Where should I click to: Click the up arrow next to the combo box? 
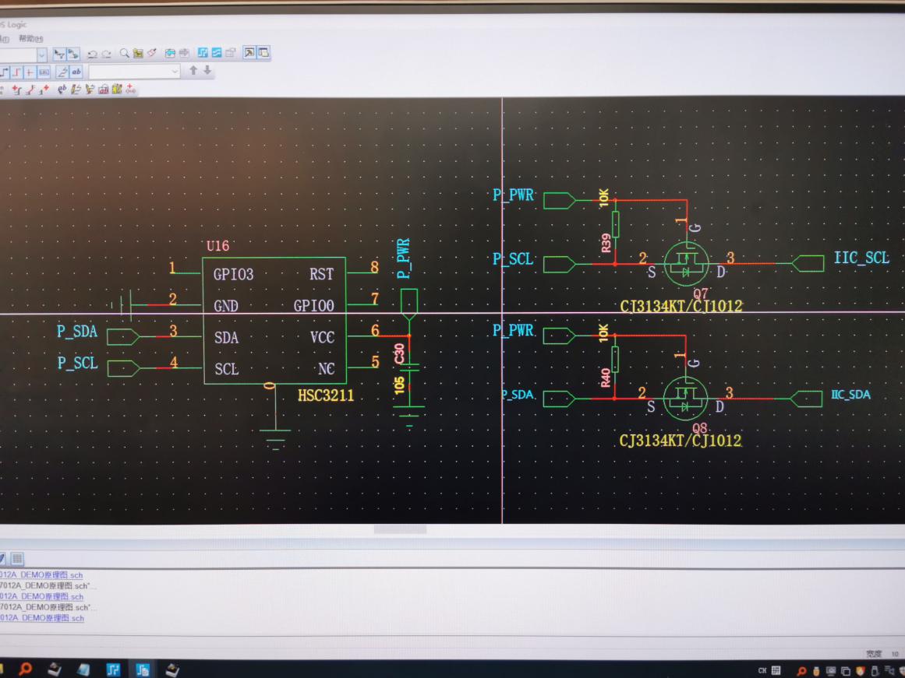click(193, 70)
